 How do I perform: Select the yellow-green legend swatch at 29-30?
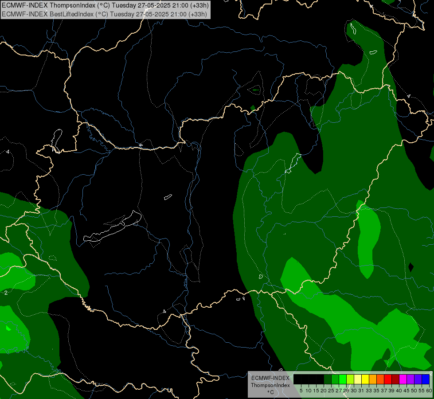[x=350, y=379]
